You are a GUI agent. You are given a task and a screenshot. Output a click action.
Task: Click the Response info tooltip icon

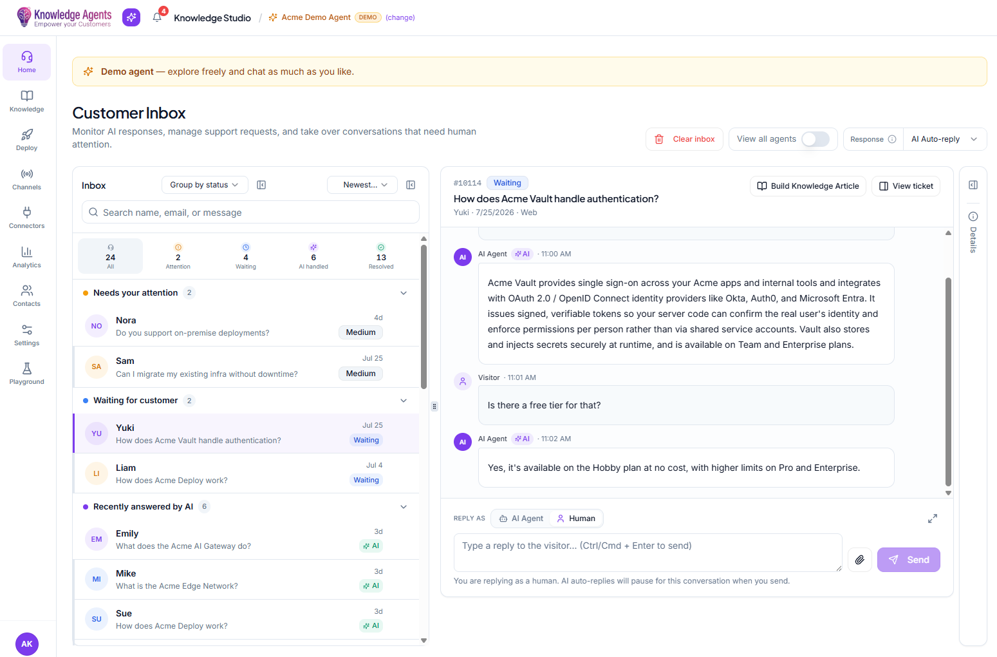coord(892,139)
